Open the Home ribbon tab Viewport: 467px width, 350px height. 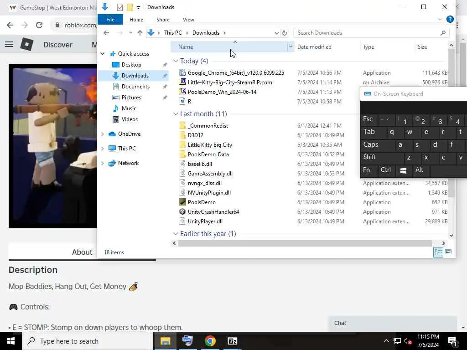tap(136, 20)
